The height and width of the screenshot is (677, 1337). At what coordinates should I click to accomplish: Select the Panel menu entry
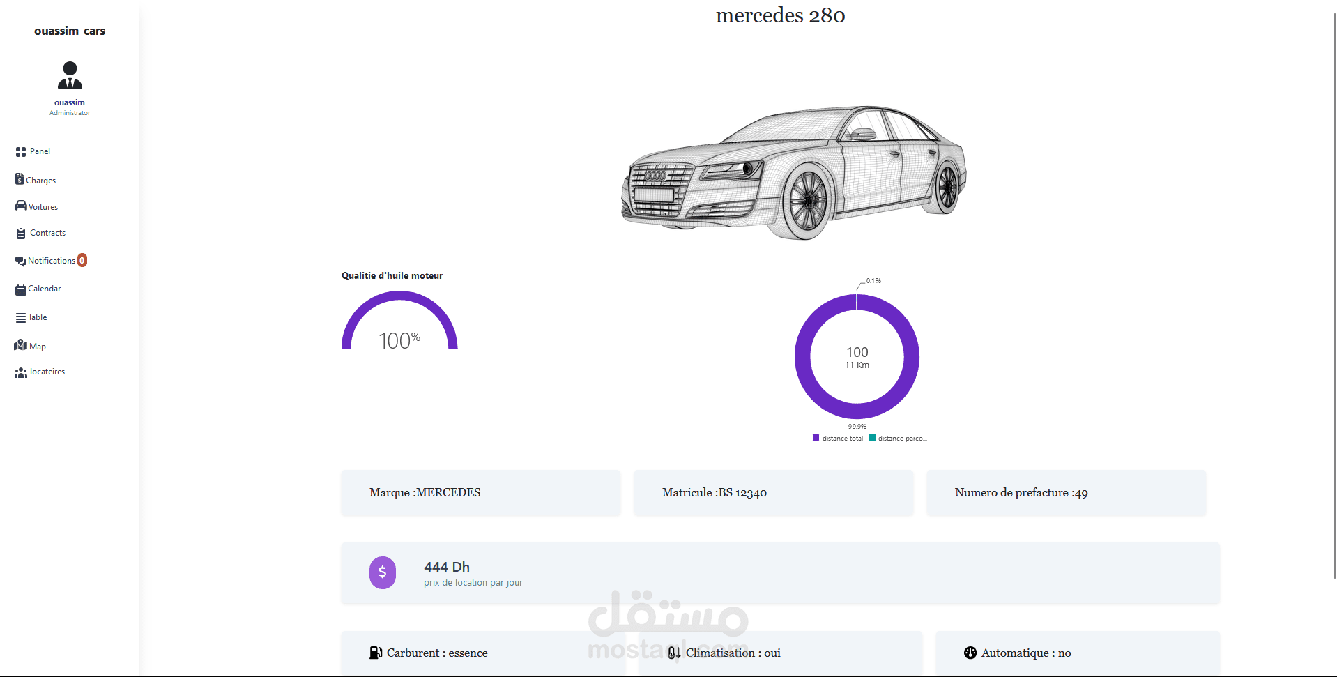pos(38,151)
